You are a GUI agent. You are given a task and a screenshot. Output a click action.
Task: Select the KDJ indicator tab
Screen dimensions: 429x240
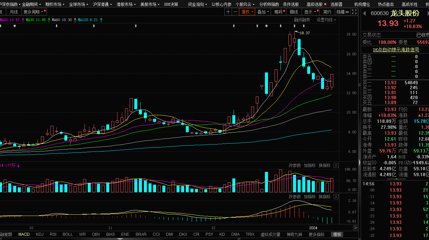pyautogui.click(x=40, y=234)
